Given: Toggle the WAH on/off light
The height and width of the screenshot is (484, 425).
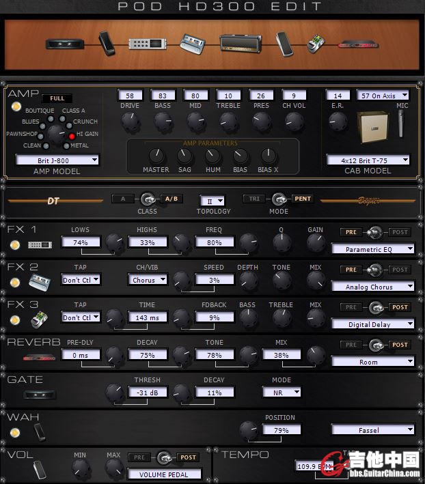Looking at the screenshot, I should pos(15,432).
